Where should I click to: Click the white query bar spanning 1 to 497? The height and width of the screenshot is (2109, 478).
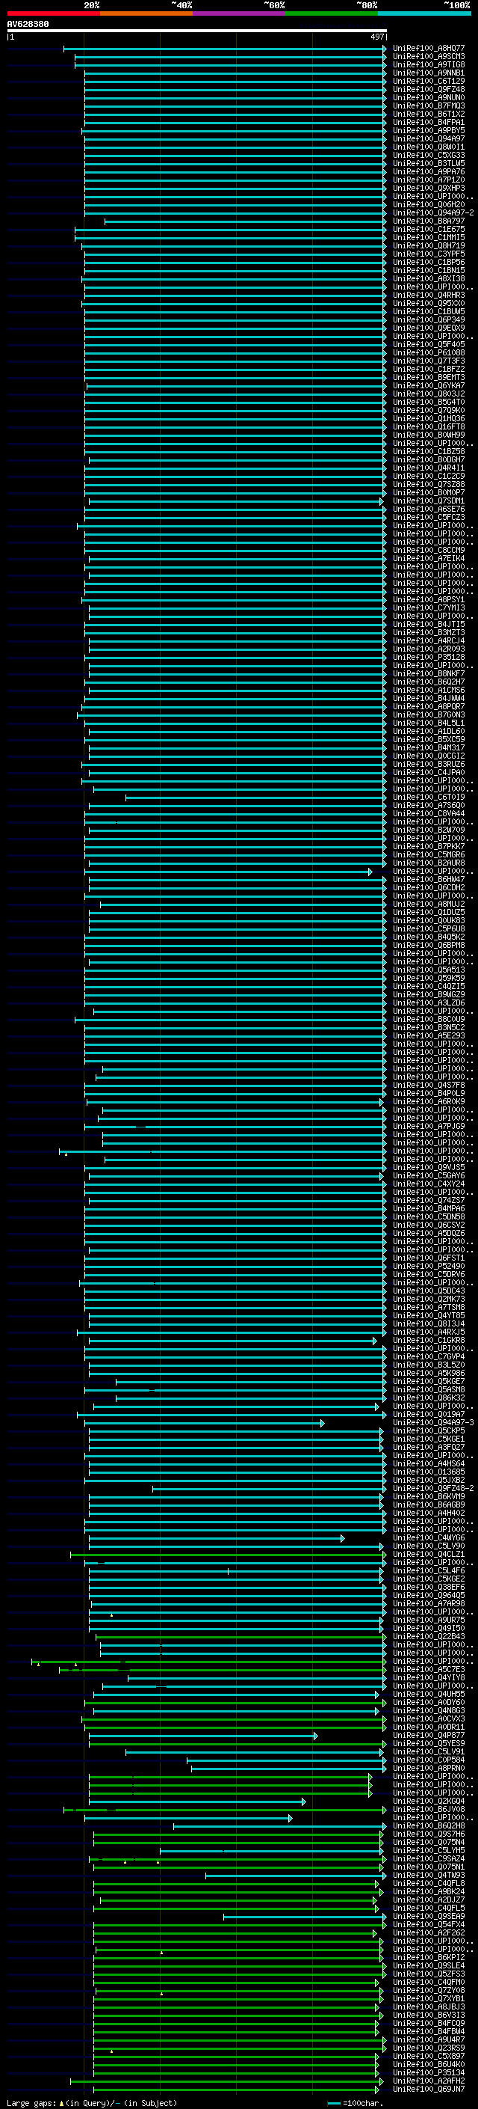click(197, 30)
